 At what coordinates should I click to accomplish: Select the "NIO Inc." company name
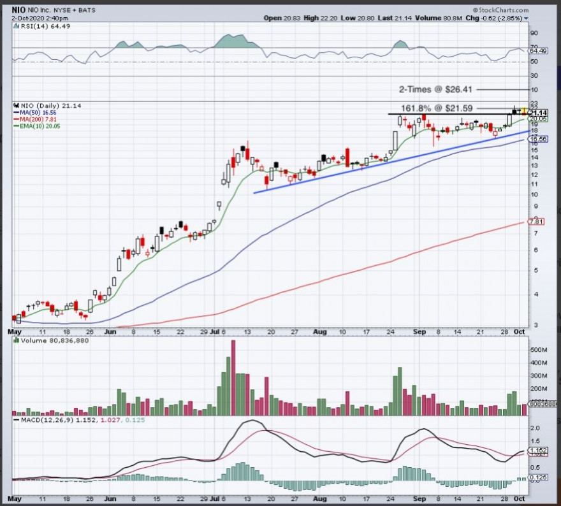tap(40, 10)
